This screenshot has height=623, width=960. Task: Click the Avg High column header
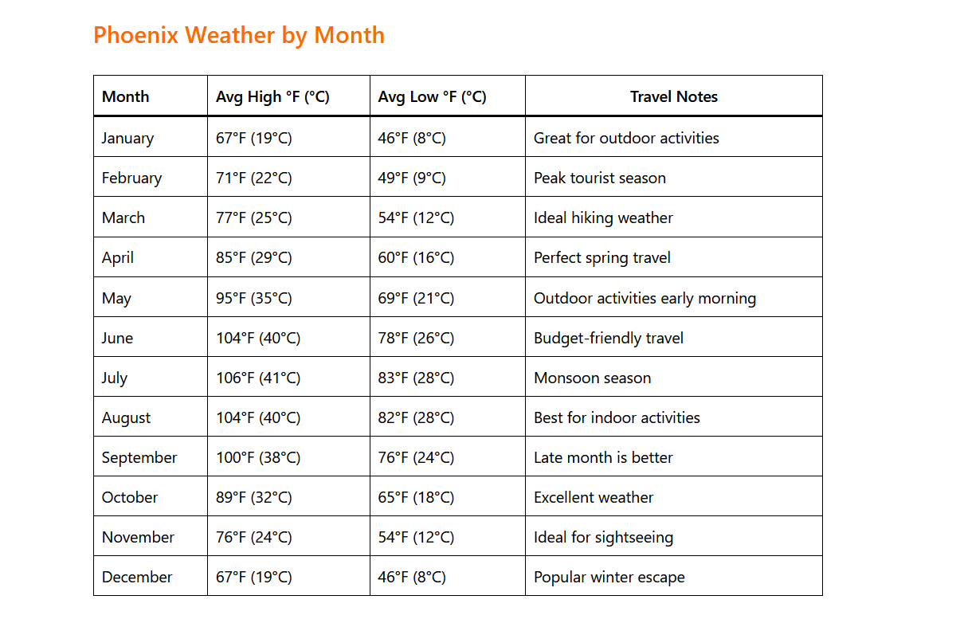272,96
